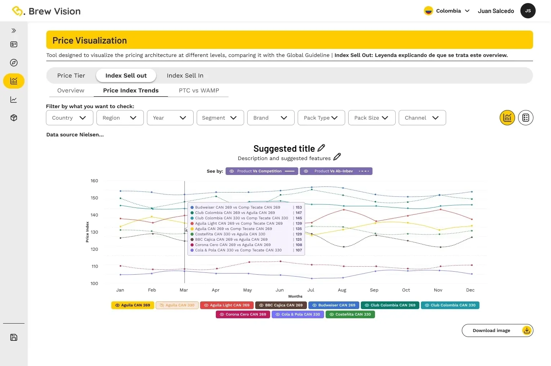The height and width of the screenshot is (366, 551).
Task: Expand the Colombia country selector chevron
Action: (x=467, y=11)
